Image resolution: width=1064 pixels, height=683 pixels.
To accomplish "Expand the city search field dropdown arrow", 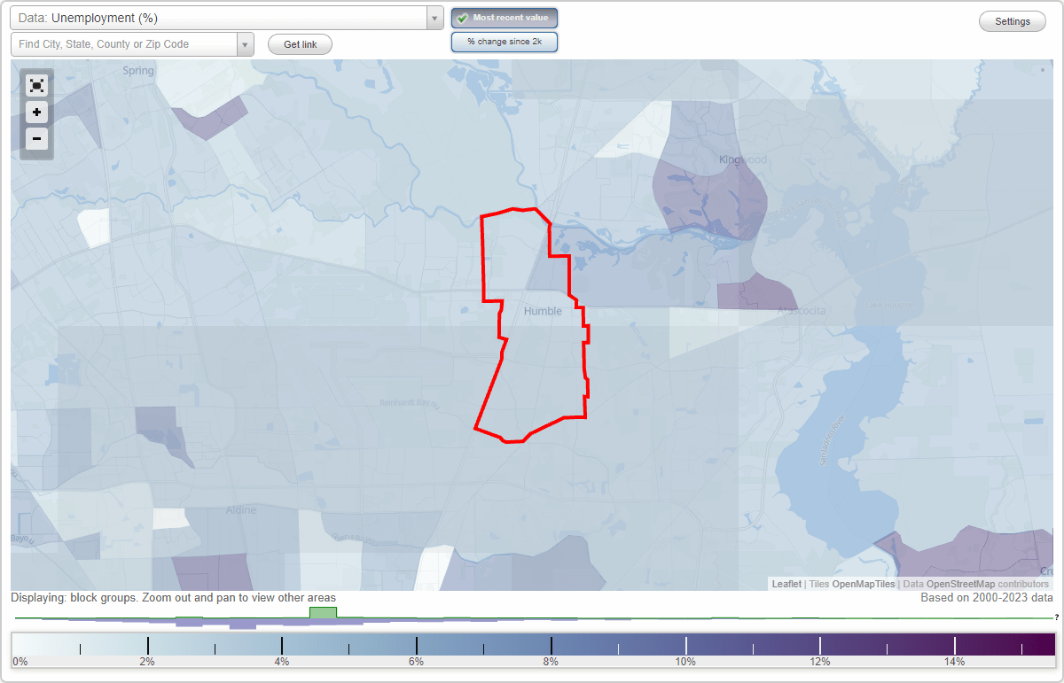I will point(246,43).
